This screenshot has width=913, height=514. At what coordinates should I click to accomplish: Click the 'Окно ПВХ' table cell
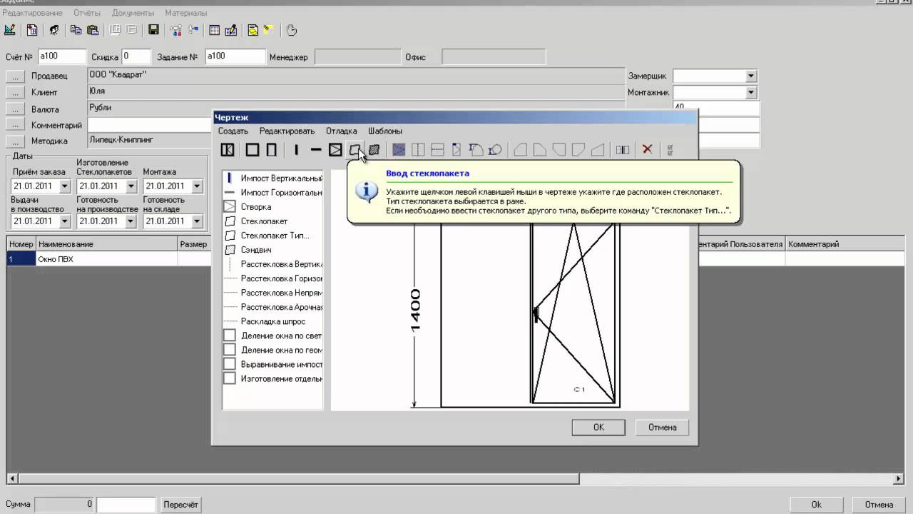[106, 259]
